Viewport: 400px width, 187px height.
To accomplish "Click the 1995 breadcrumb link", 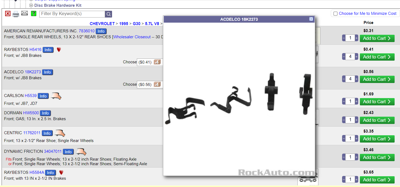I will tap(124, 24).
